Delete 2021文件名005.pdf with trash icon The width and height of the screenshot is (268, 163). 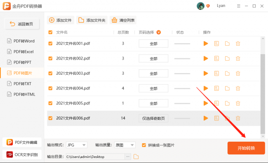pyautogui.click(x=238, y=103)
